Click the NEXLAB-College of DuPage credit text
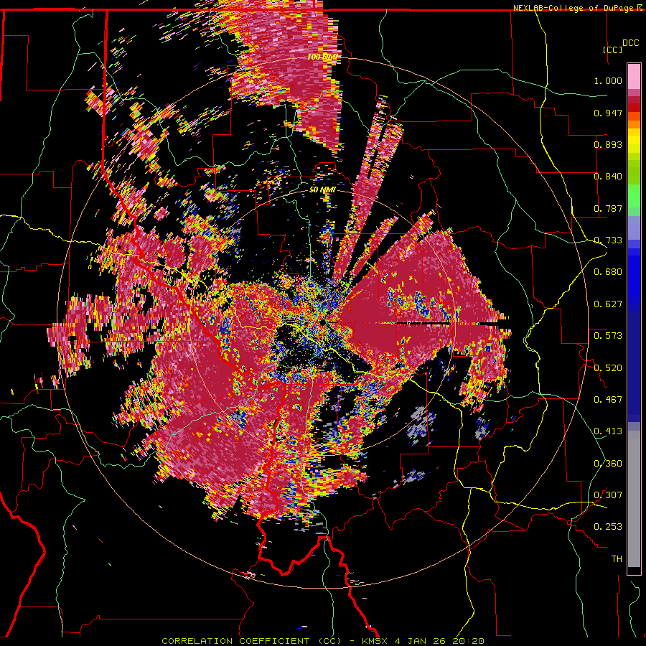 click(574, 8)
